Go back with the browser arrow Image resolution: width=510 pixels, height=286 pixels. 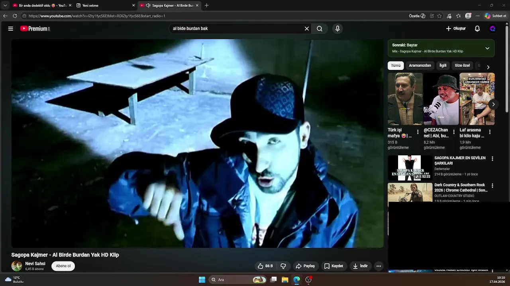coord(5,16)
